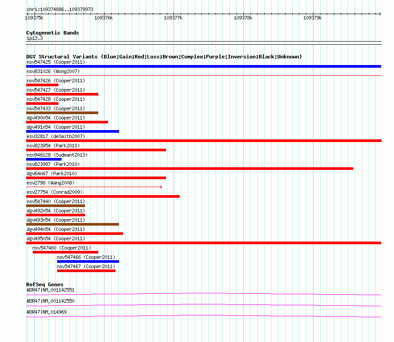Click the right arrowhead of the ruler
The width and height of the screenshot is (394, 342).
click(380, 14)
